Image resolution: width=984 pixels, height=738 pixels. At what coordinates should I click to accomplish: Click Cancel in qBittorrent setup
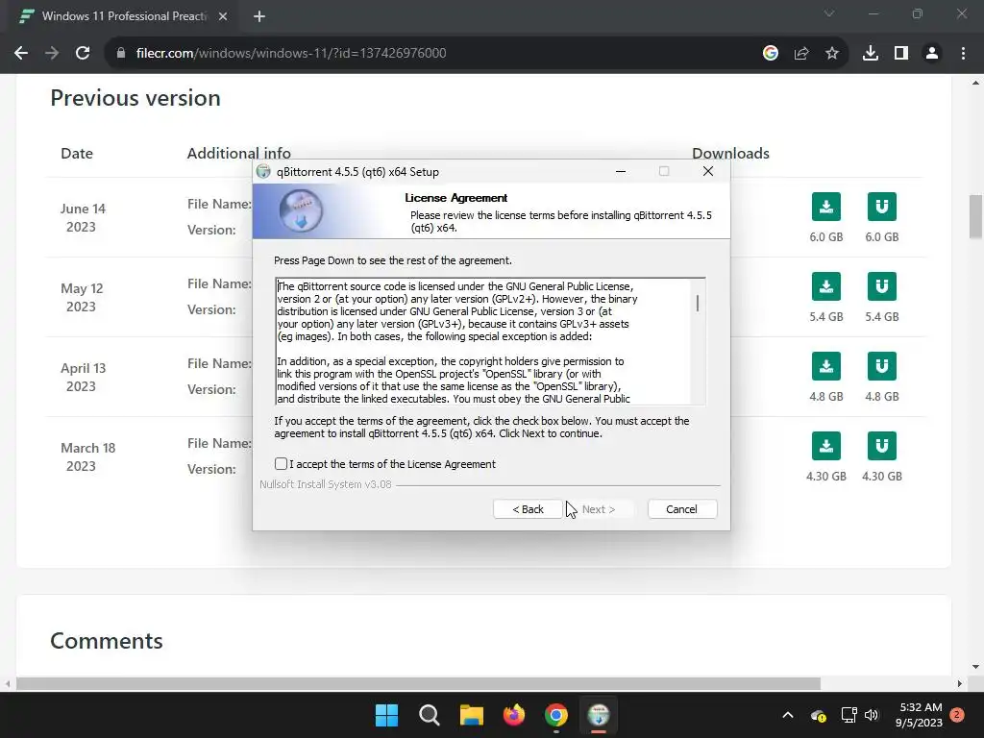[x=681, y=509]
